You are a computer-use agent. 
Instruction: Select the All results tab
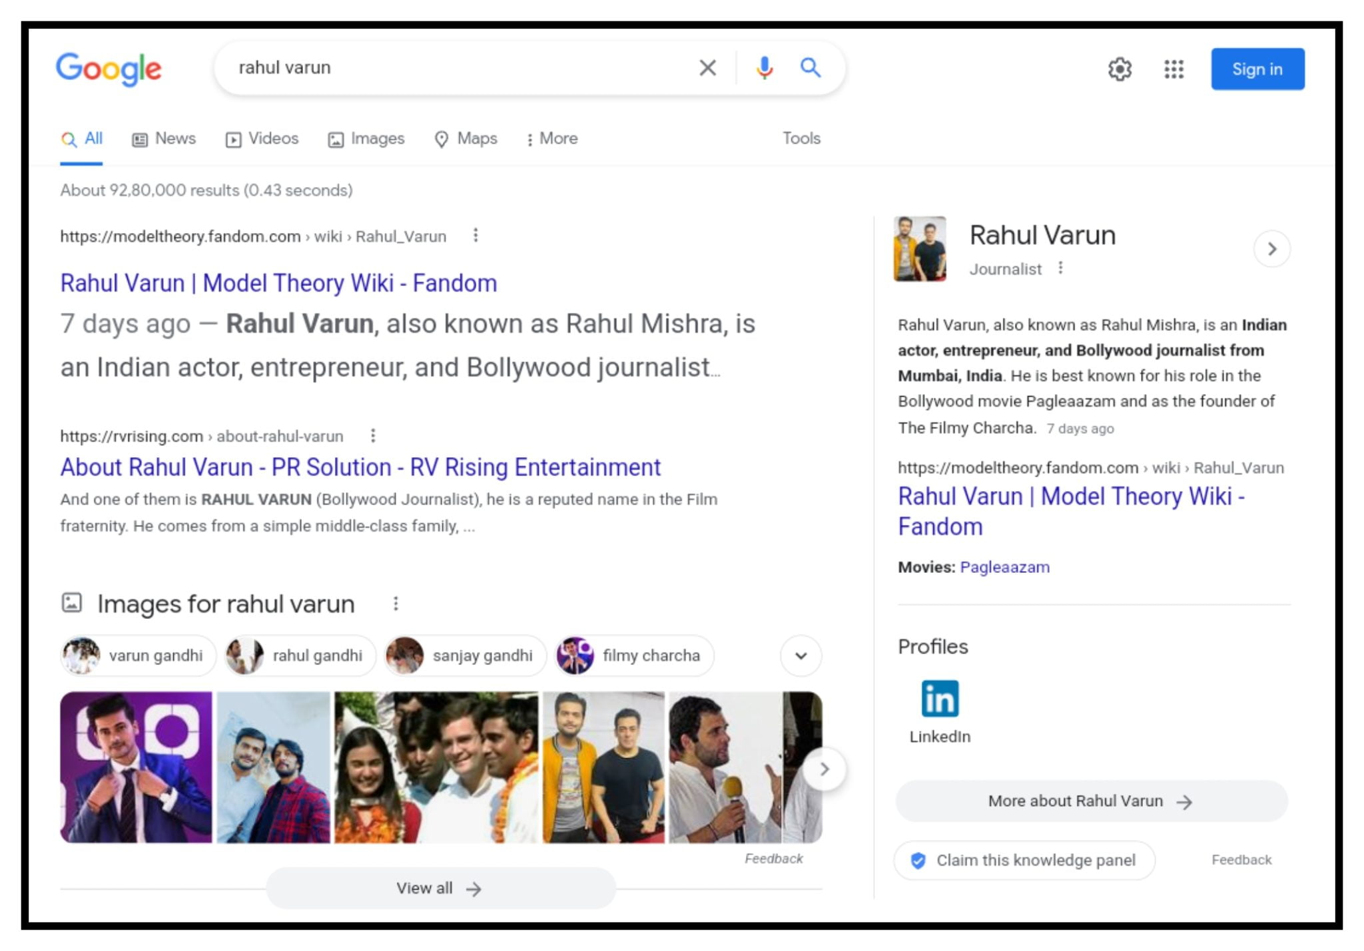tap(81, 138)
